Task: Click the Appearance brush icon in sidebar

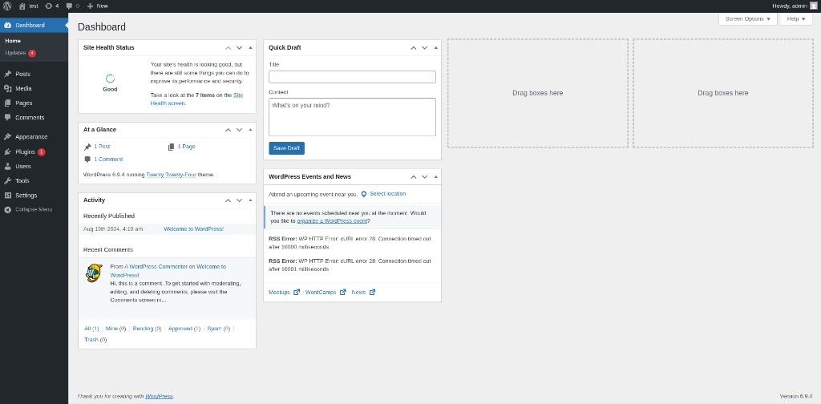Action: (7, 136)
